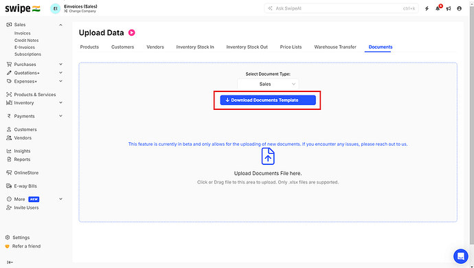The width and height of the screenshot is (474, 268).
Task: Click the Customers person icon
Action: click(9, 129)
